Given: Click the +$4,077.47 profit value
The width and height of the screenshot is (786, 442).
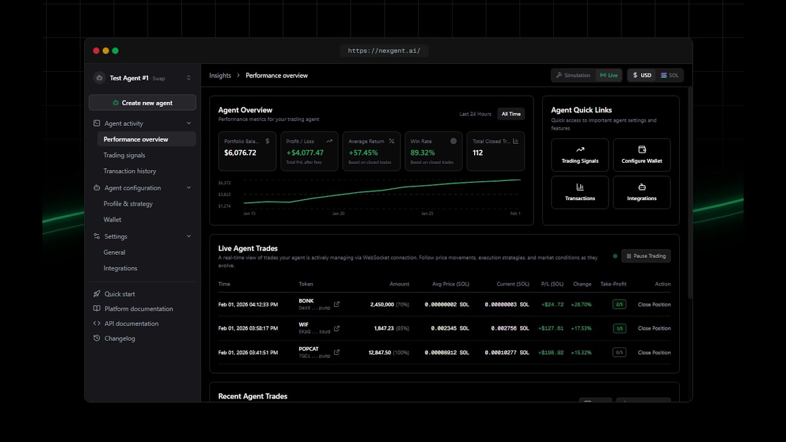Looking at the screenshot, I should [305, 153].
